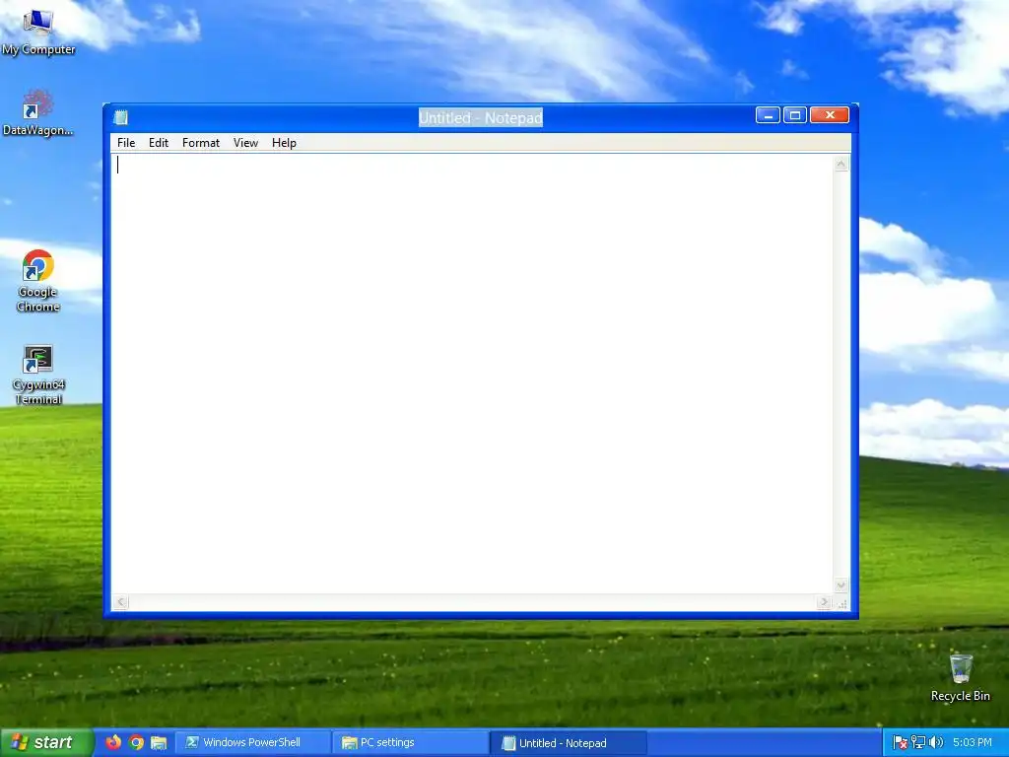Switch to Windows PowerShell taskbar button

click(253, 742)
